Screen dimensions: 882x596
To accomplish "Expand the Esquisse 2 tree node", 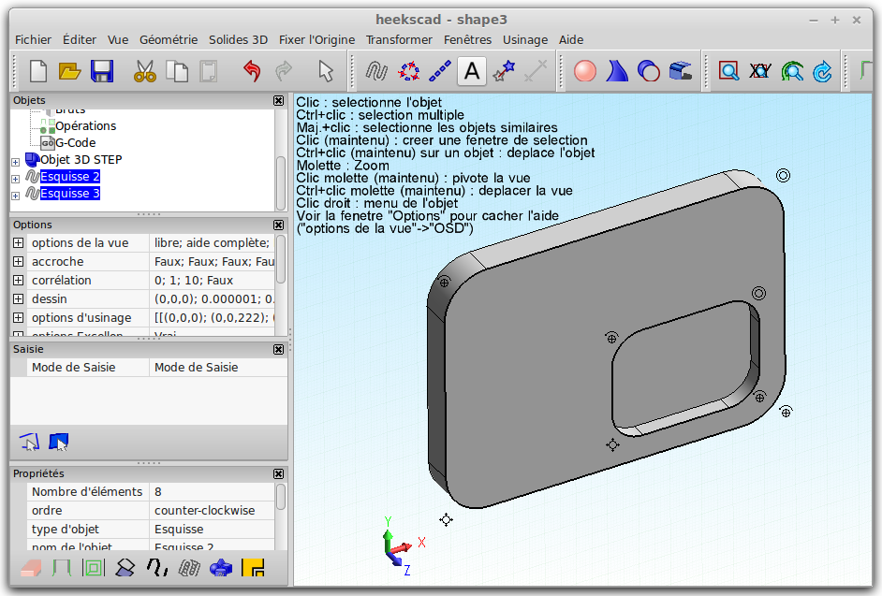I will 15,177.
